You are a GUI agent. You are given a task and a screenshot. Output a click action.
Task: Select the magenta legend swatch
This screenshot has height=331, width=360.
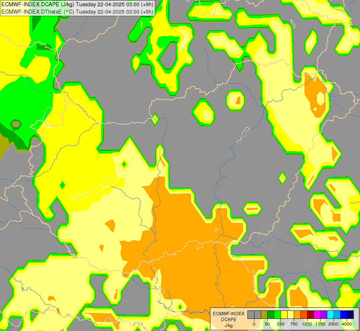tap(317, 315)
